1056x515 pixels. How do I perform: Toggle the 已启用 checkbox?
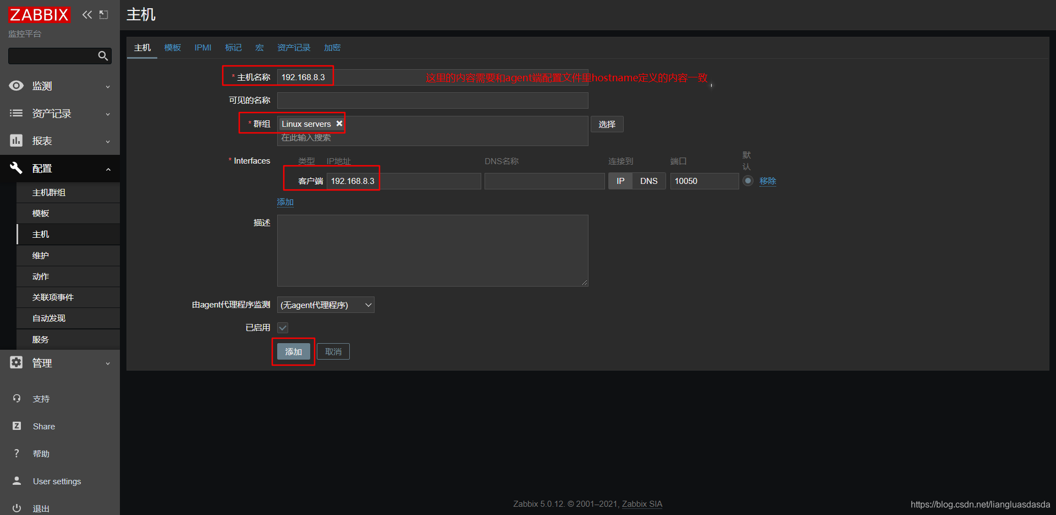coord(283,328)
